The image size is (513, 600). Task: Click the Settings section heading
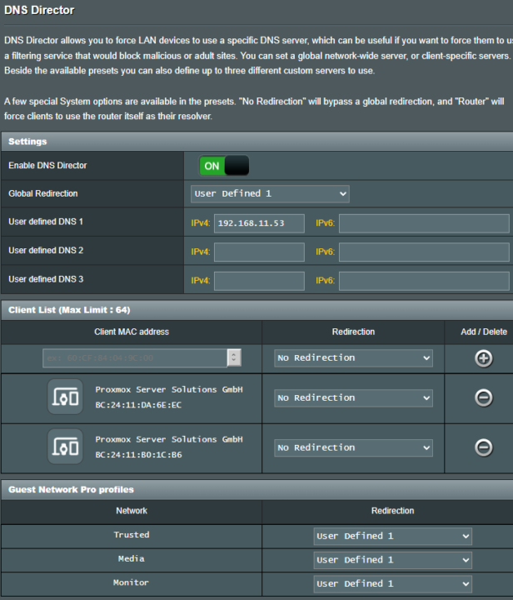coord(27,142)
